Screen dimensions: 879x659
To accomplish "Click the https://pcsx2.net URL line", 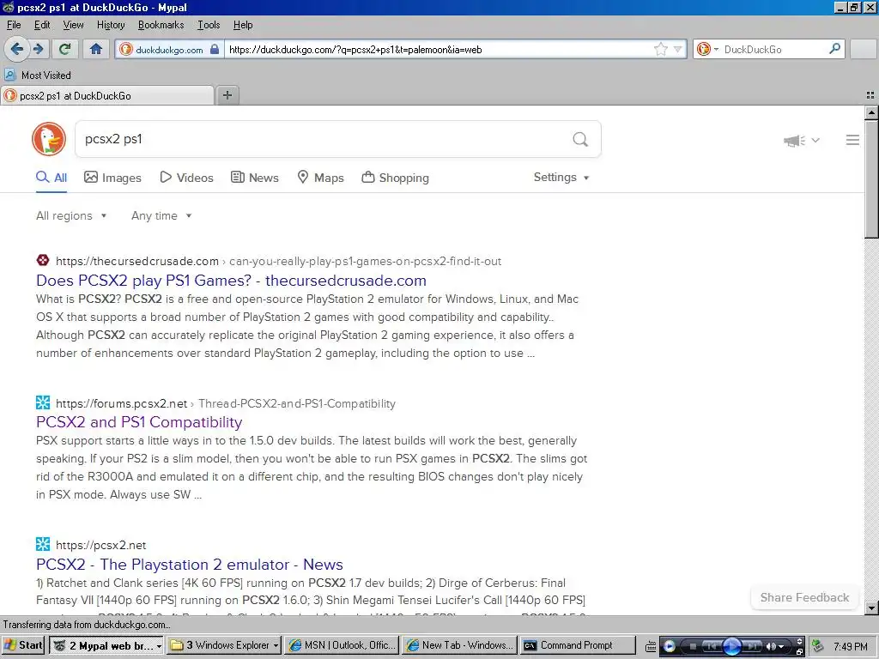I will (x=101, y=545).
